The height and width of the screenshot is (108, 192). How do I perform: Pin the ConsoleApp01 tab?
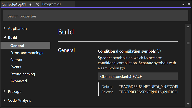[31, 4]
